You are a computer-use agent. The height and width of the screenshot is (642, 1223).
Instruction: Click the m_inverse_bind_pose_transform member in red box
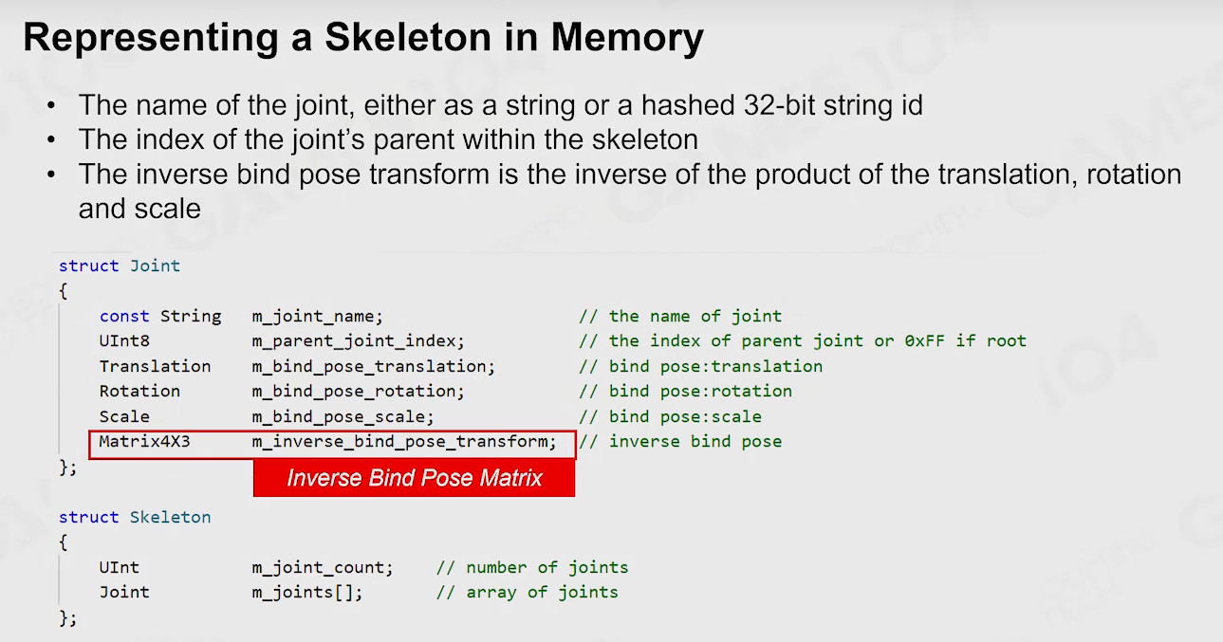tap(404, 441)
